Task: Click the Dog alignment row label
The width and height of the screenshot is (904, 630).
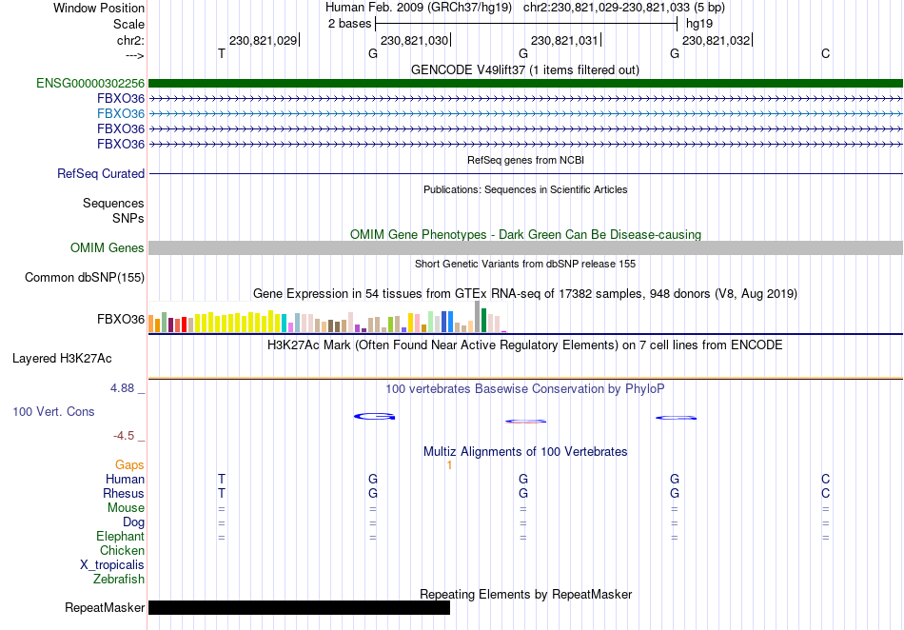Action: [134, 522]
